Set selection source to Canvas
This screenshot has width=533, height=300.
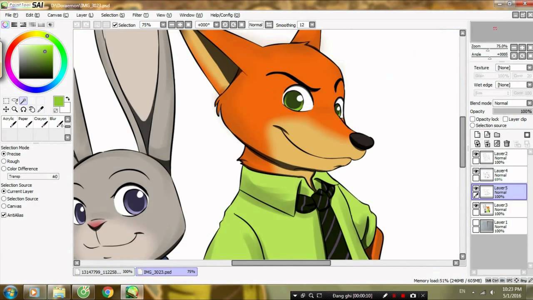click(4, 206)
